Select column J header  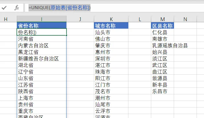pyautogui.click(x=80, y=19)
